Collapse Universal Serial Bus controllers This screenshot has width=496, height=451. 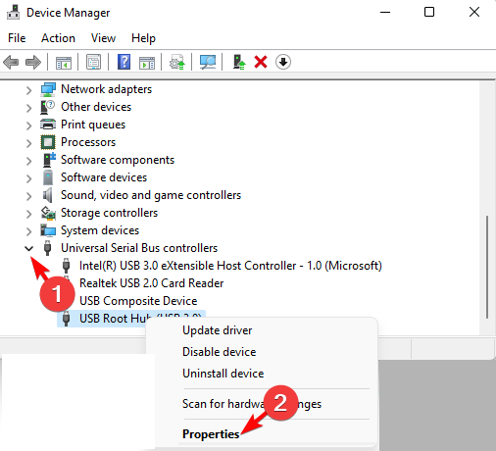pyautogui.click(x=29, y=248)
